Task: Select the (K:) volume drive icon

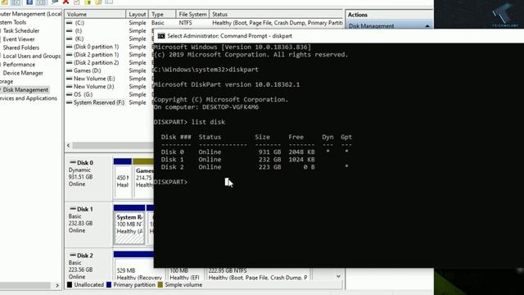Action: point(69,39)
